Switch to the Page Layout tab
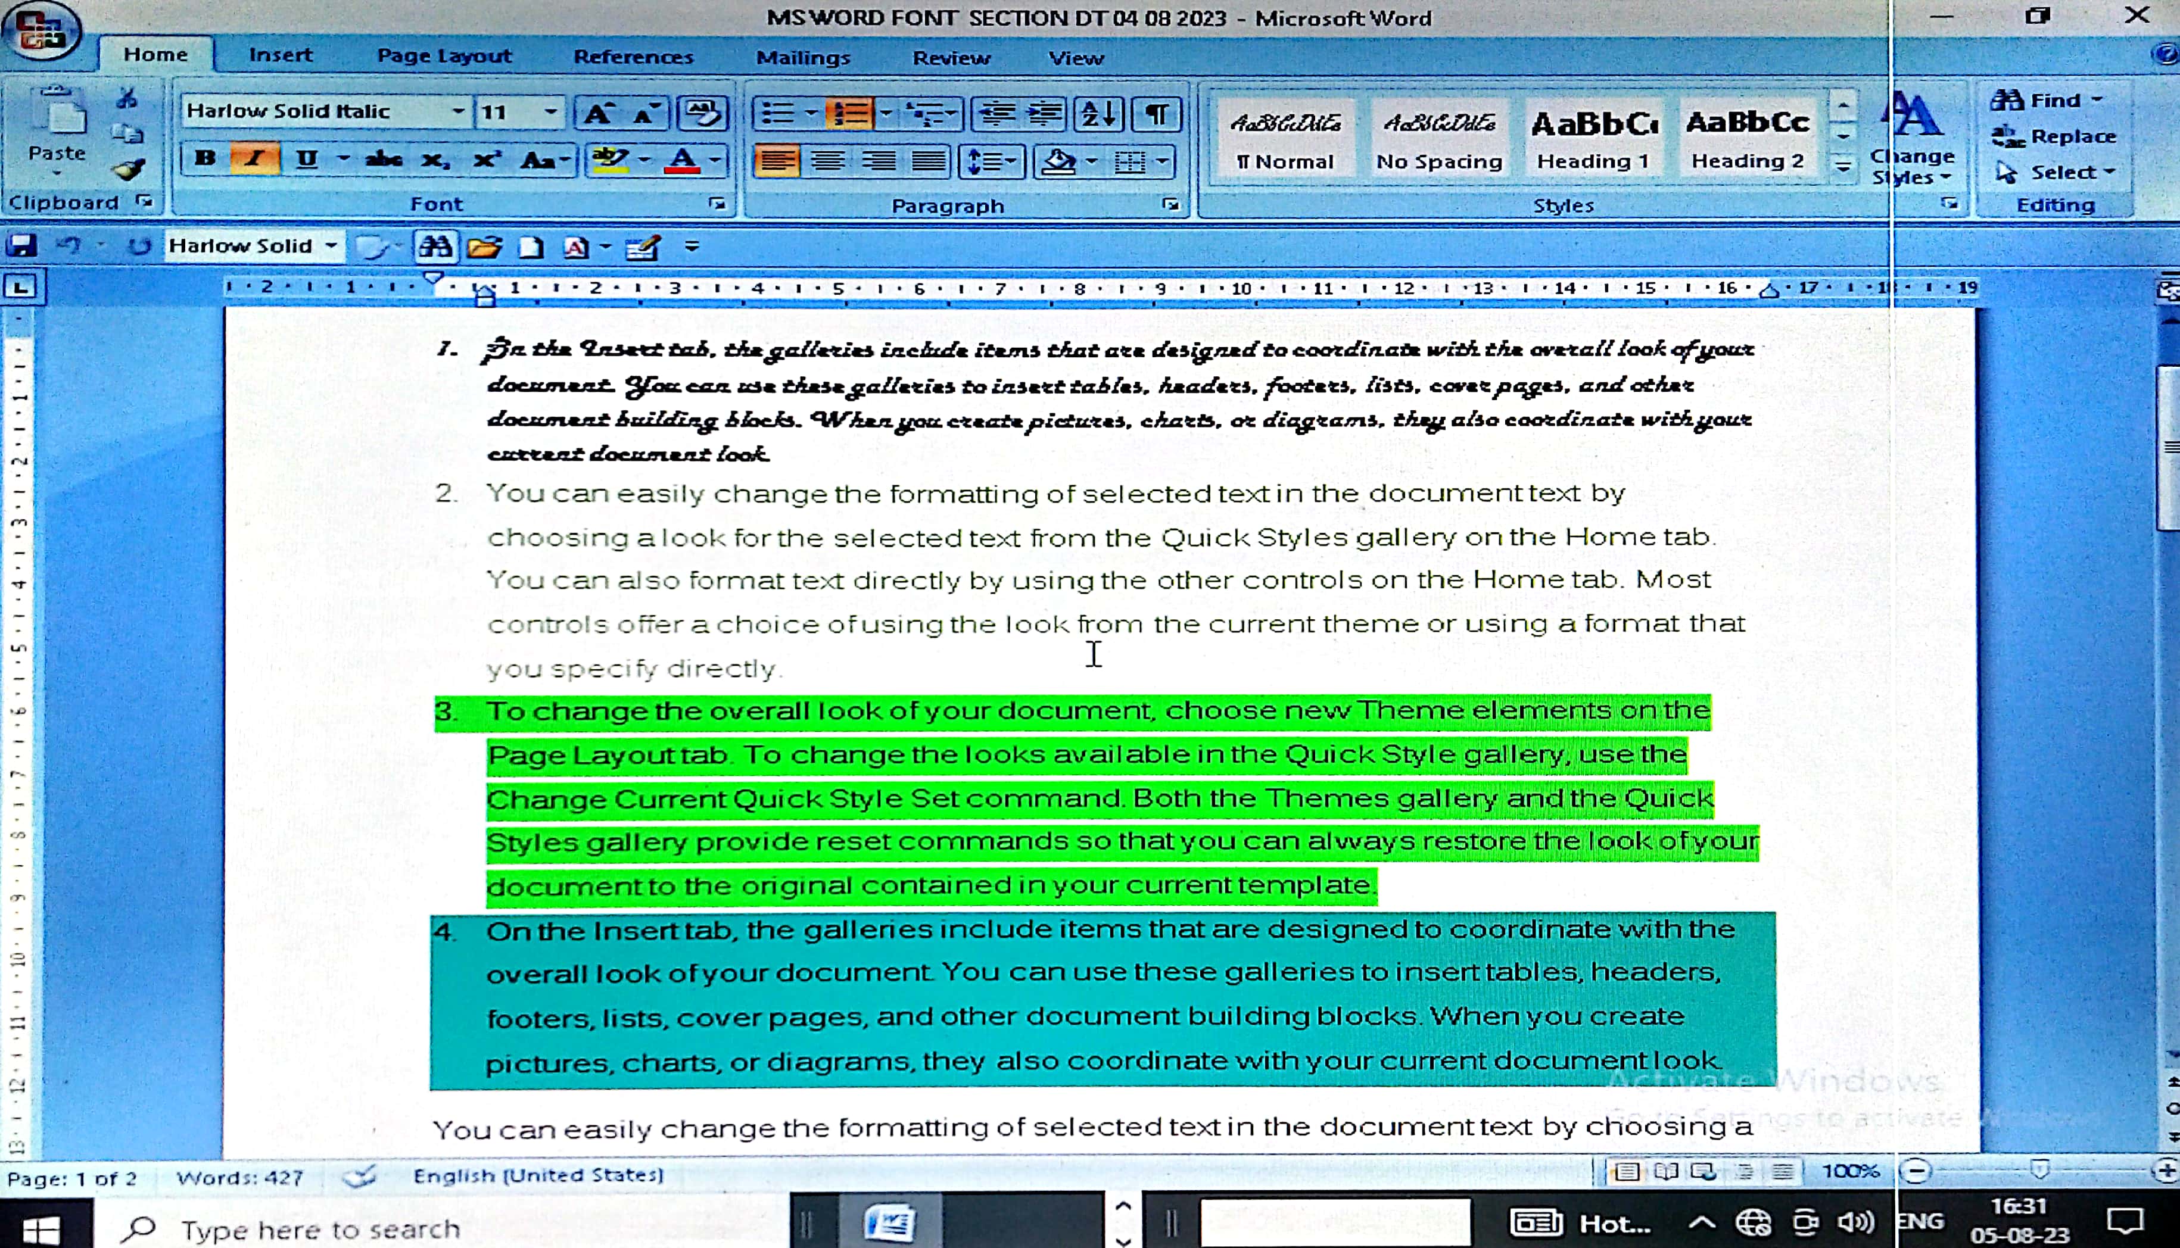Image resolution: width=2180 pixels, height=1248 pixels. click(444, 57)
